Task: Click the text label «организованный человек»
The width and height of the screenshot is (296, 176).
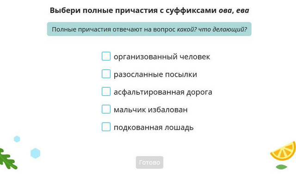Action: pos(162,57)
